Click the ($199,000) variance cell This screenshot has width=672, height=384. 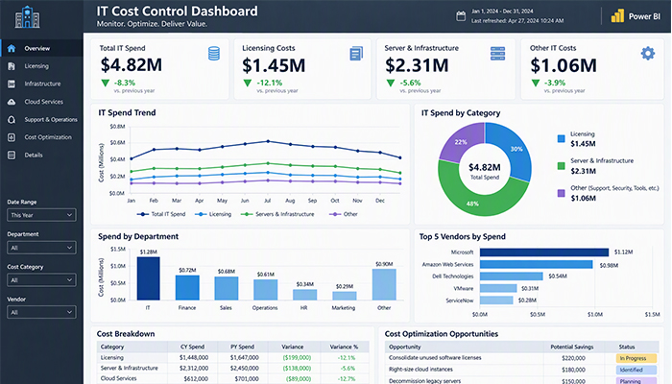(x=297, y=357)
